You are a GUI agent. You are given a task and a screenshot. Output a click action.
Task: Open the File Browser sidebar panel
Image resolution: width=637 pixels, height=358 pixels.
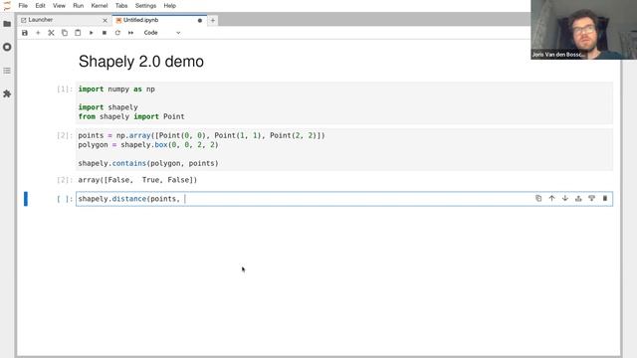point(7,24)
